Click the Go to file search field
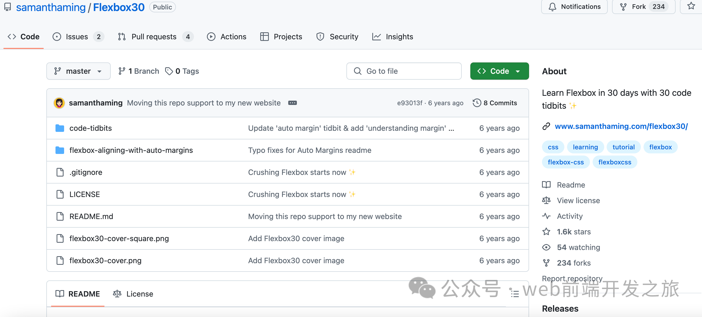 404,71
